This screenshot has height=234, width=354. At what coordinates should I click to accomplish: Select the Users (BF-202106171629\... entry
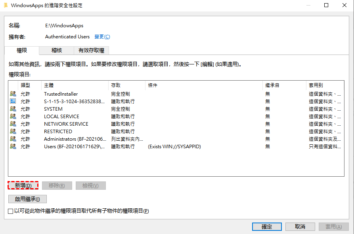click(x=176, y=147)
